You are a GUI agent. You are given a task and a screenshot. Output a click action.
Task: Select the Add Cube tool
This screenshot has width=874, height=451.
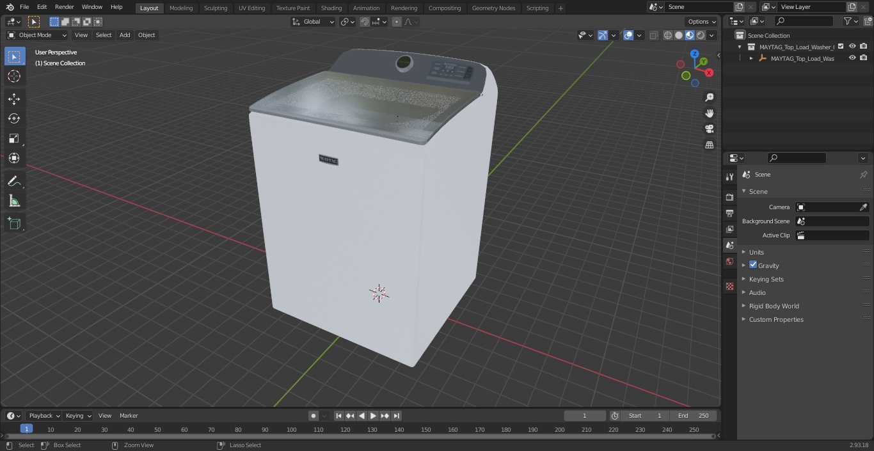(x=14, y=223)
